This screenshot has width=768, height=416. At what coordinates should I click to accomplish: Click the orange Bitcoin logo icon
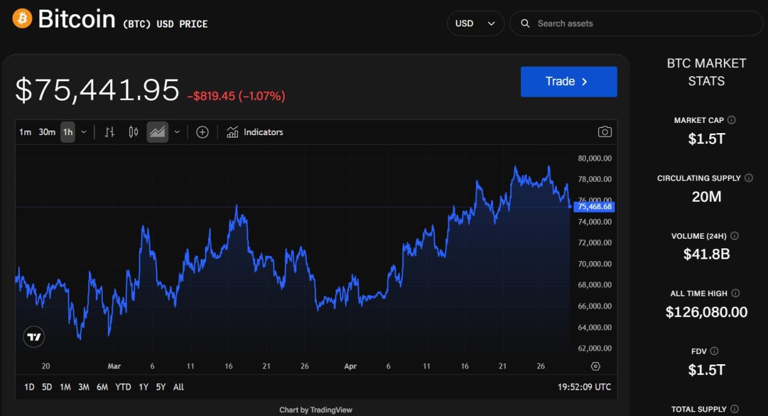click(x=22, y=19)
